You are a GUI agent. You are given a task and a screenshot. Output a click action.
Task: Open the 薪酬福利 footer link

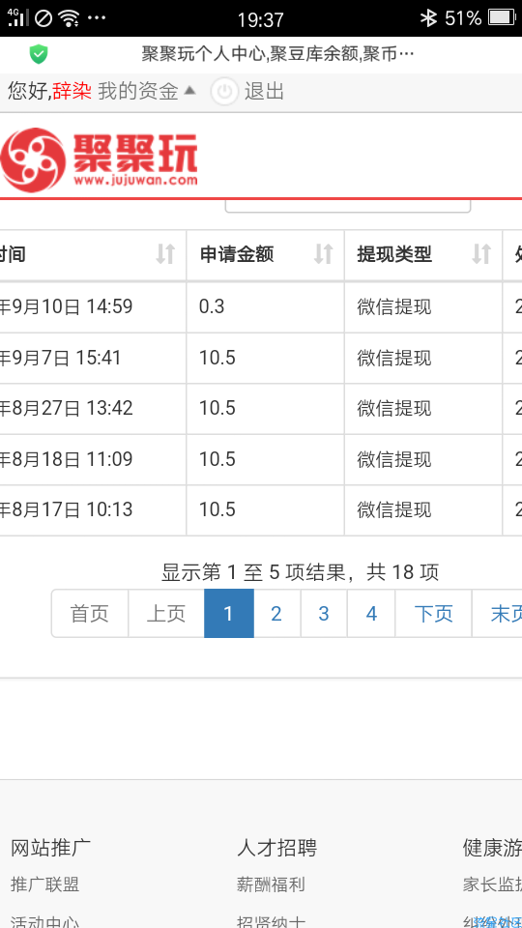click(271, 884)
